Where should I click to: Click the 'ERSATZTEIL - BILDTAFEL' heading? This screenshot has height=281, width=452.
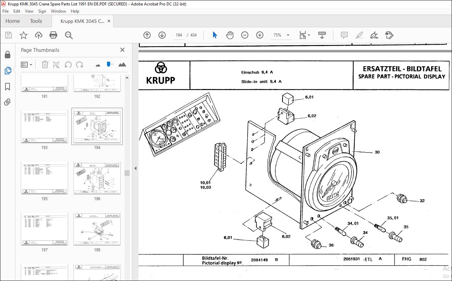402,69
